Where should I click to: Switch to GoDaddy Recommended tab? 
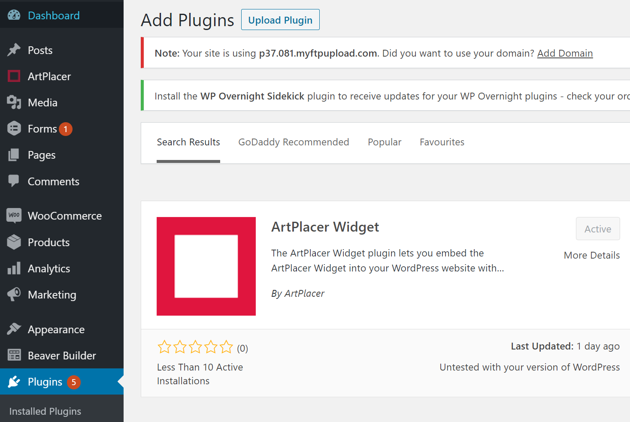tap(294, 142)
